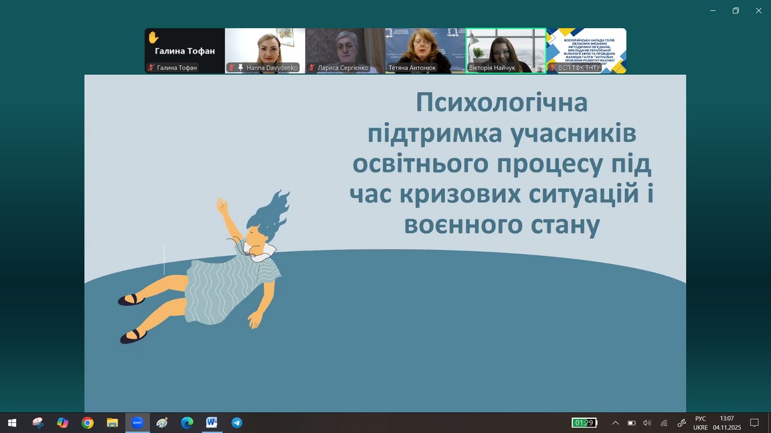Open the volume control in system tray
This screenshot has width=771, height=433.
[647, 422]
